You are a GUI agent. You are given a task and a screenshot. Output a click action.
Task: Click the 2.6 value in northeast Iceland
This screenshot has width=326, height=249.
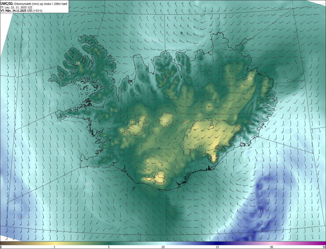[x=250, y=79]
